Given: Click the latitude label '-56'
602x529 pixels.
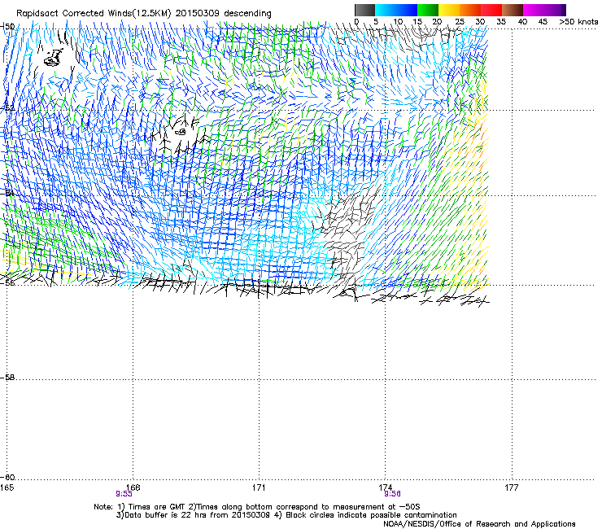Looking at the screenshot, I should point(8,282).
